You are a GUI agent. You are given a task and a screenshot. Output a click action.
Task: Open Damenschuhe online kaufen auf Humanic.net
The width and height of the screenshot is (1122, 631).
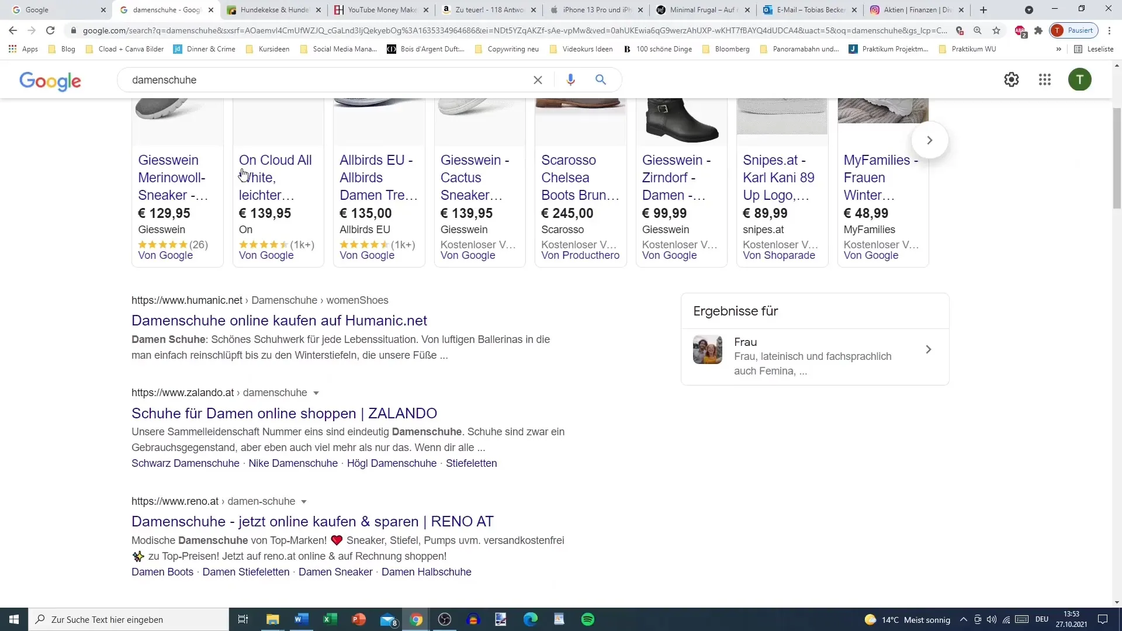click(279, 321)
